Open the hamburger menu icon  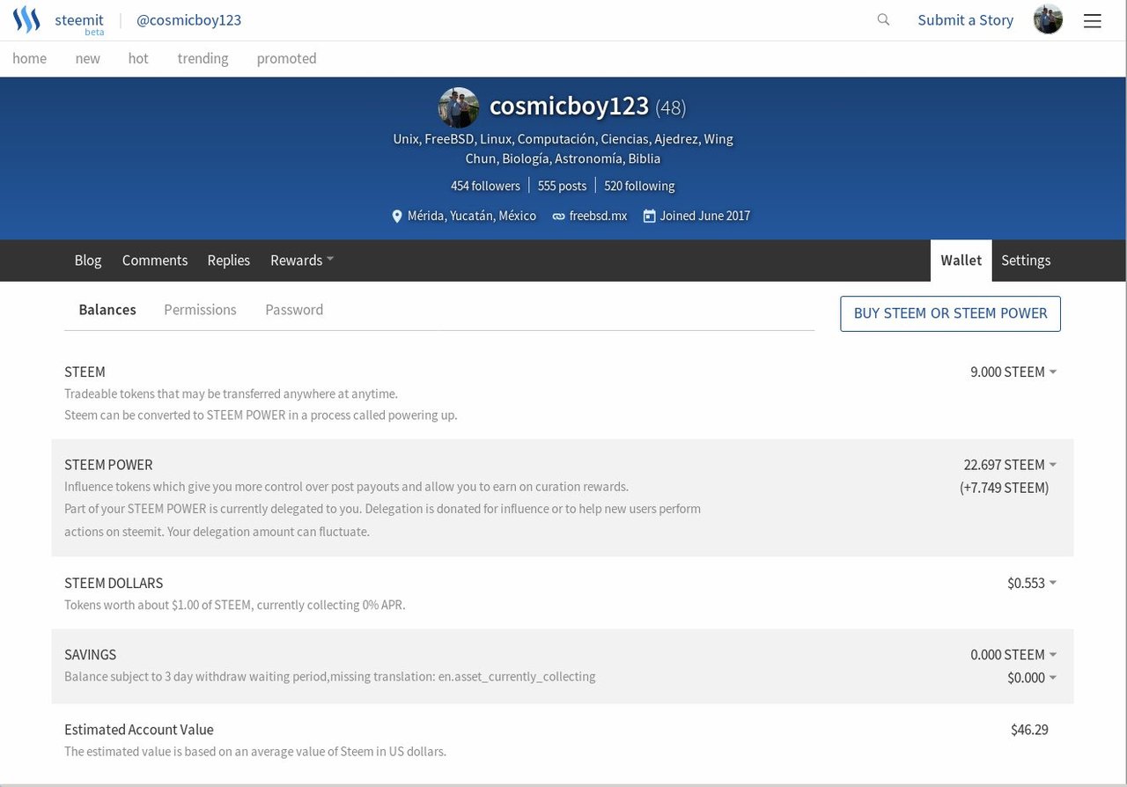coord(1093,20)
